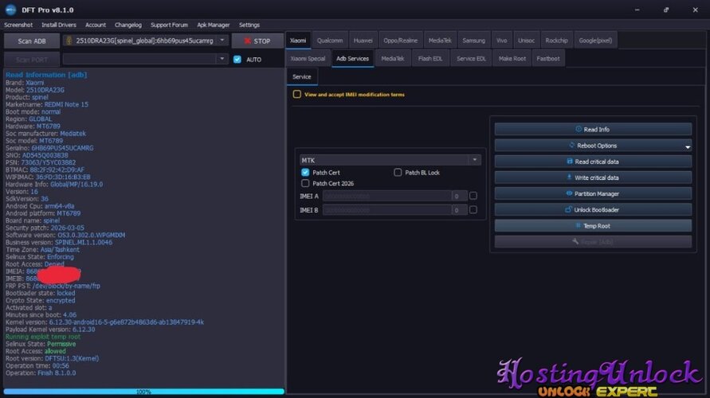710x398 pixels.
Task: Click the red X icon on STOP
Action: pyautogui.click(x=247, y=41)
